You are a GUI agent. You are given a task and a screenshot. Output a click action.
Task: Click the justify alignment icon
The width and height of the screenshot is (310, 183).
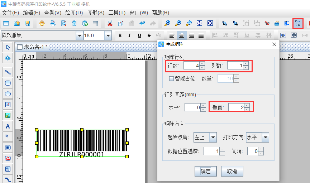point(201,35)
